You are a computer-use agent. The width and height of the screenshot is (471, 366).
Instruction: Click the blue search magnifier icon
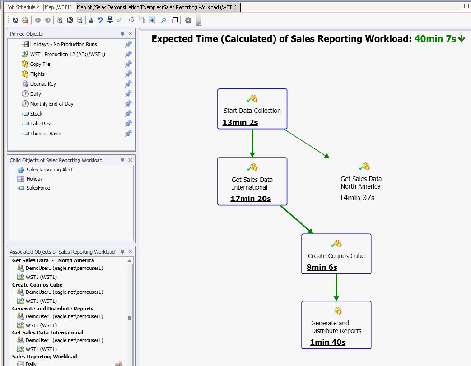pos(163,20)
